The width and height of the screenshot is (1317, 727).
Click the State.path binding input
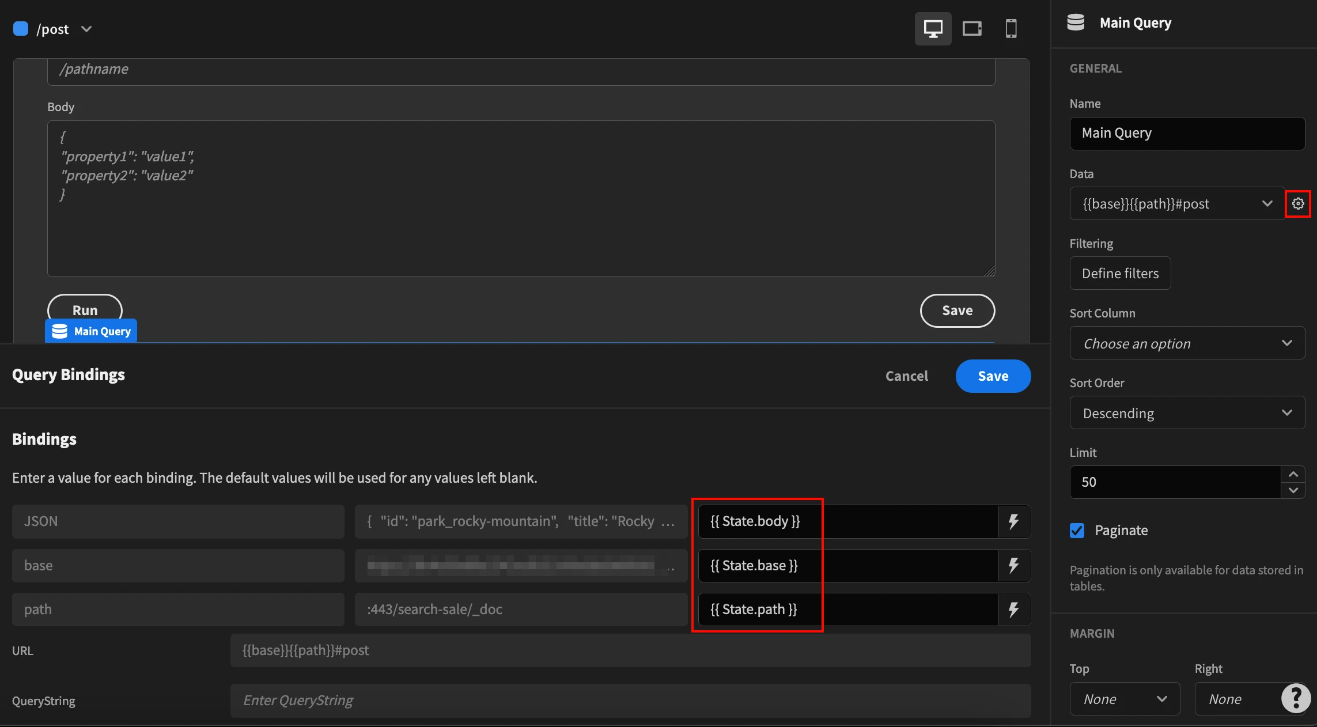click(848, 609)
